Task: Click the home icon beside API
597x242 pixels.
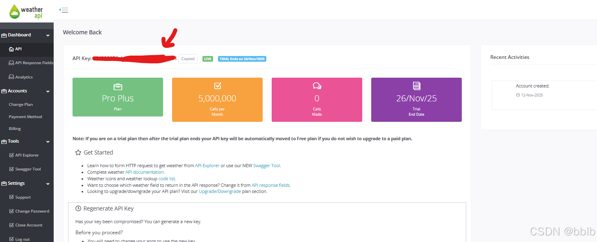Action: click(x=11, y=49)
